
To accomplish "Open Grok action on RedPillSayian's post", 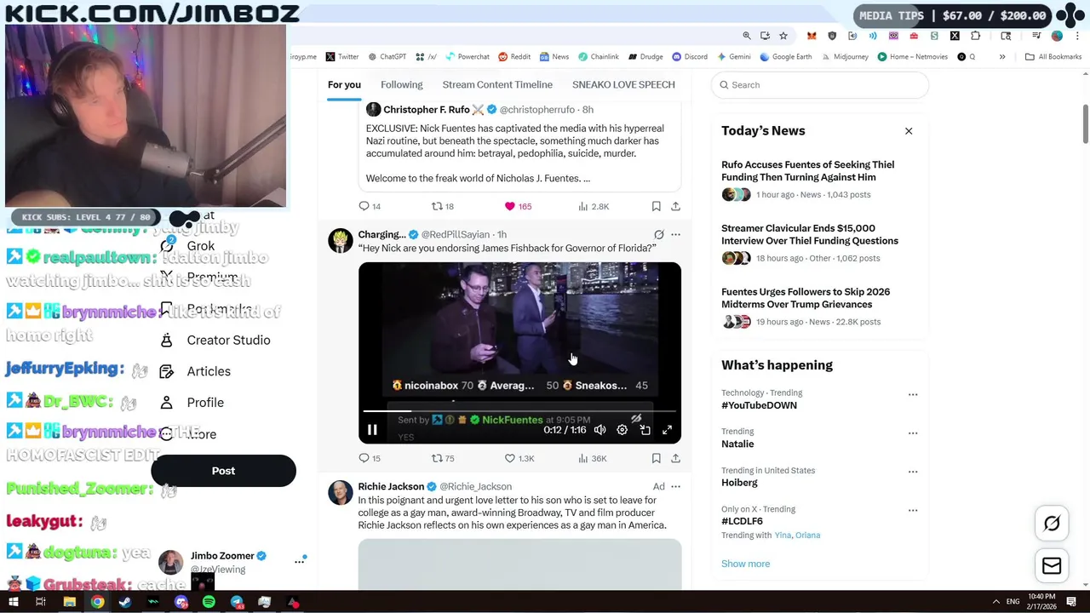I will (x=658, y=234).
